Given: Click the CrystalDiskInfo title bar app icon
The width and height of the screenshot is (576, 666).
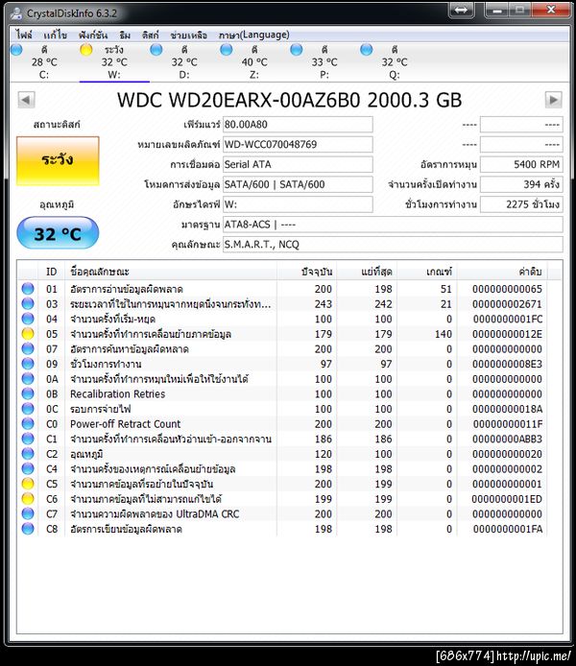Looking at the screenshot, I should click(x=16, y=13).
